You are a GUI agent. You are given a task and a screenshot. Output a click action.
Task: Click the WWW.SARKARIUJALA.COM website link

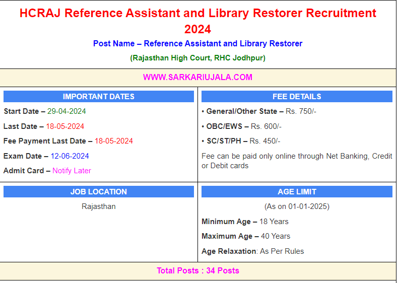coord(197,77)
